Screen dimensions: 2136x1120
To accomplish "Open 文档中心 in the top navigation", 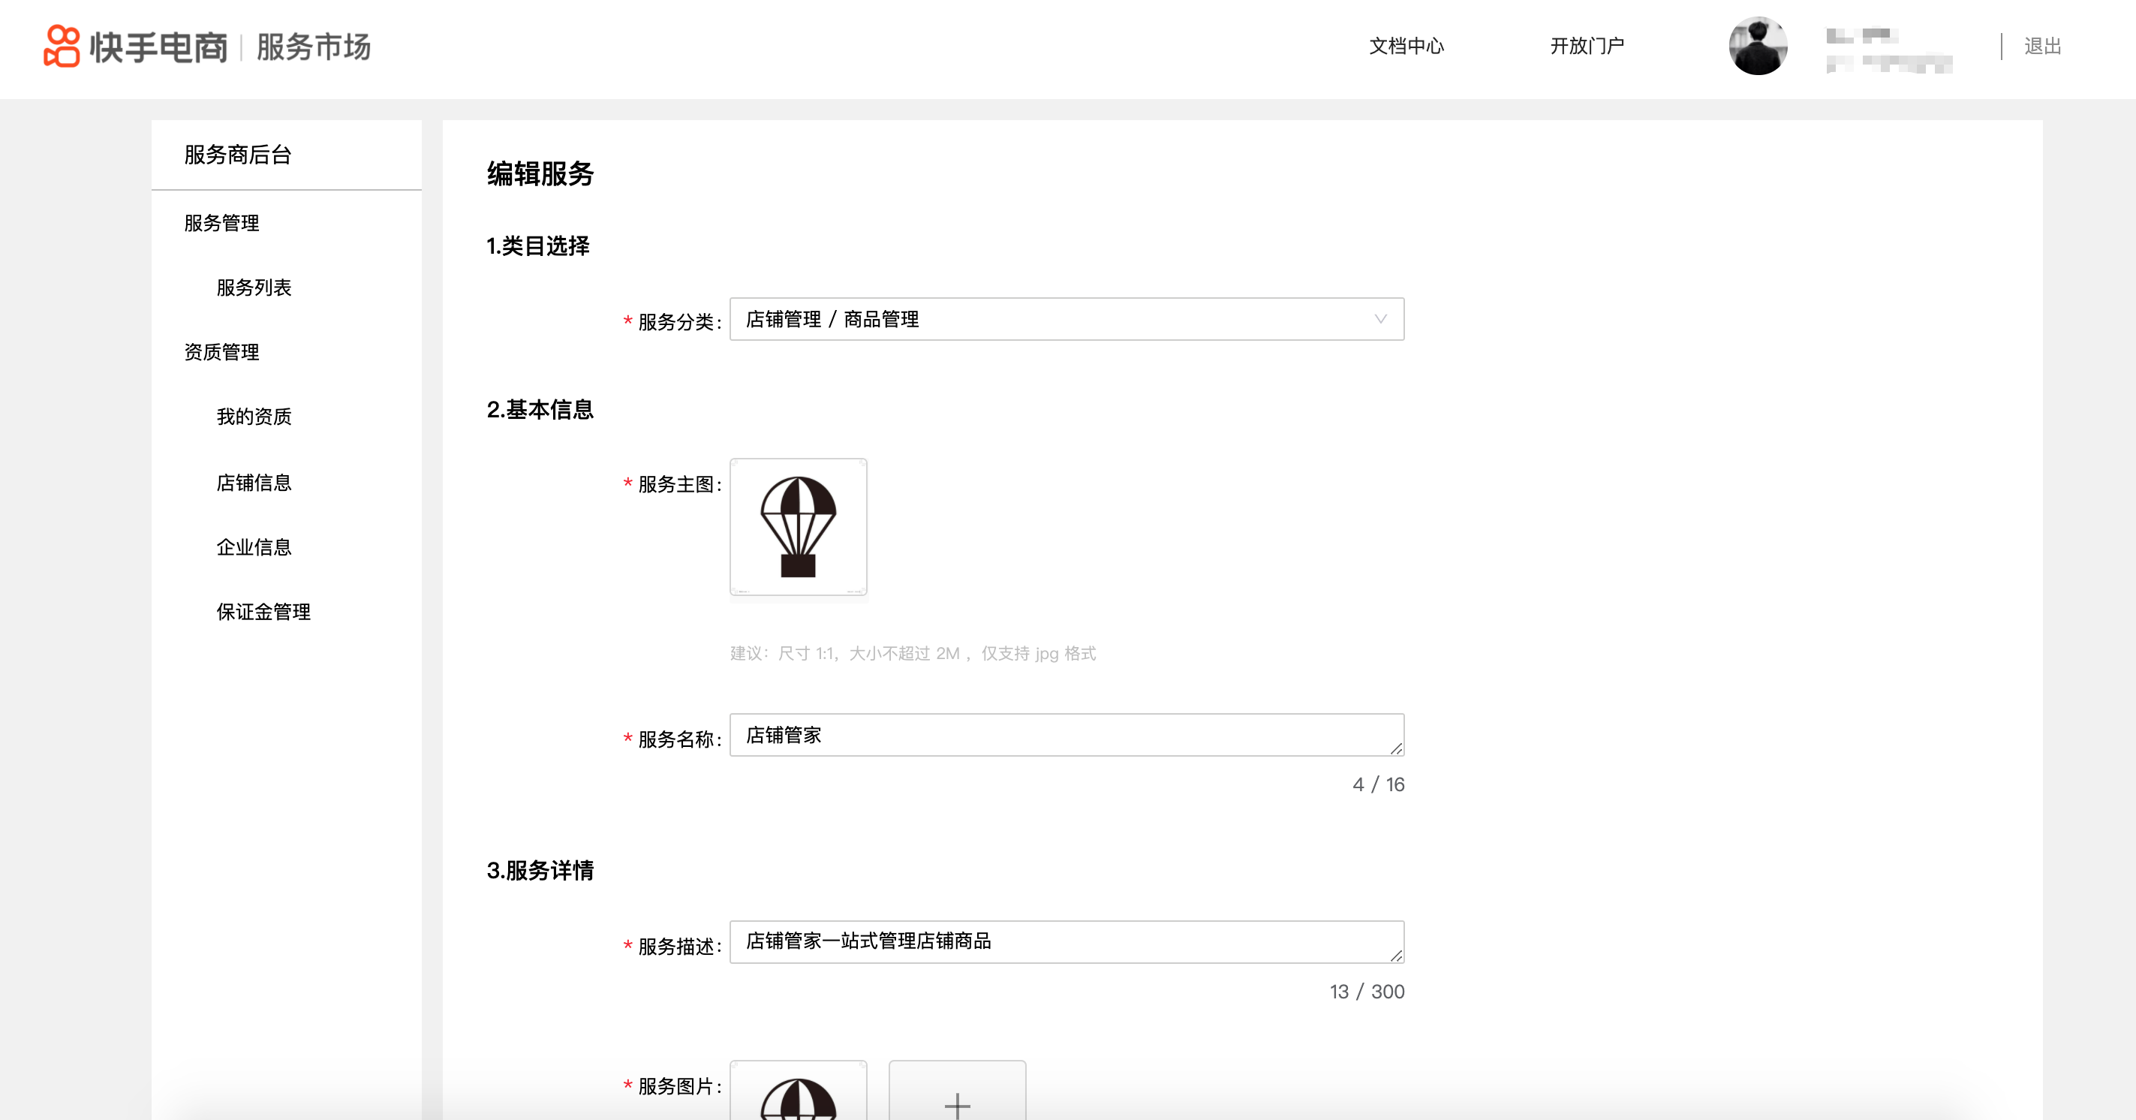I will 1406,46.
